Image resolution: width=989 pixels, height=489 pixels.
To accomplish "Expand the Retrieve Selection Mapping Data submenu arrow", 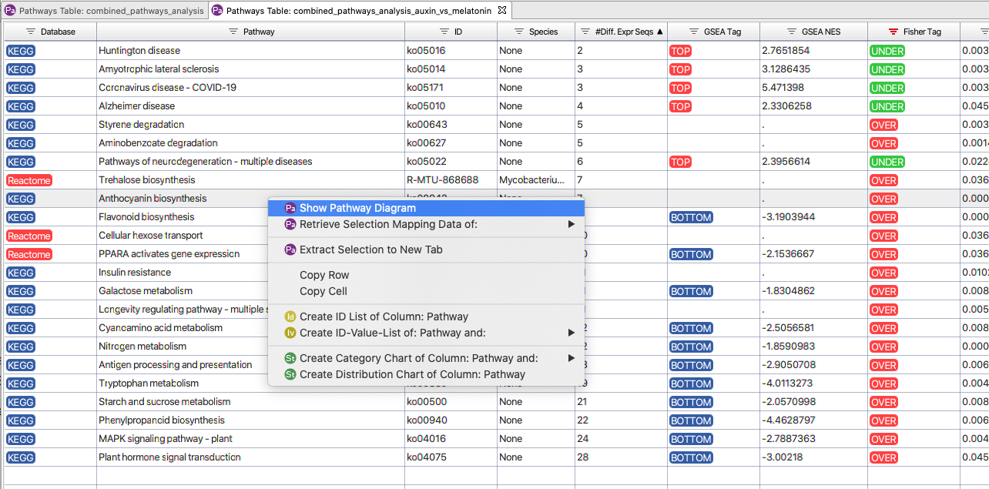I will click(x=572, y=224).
